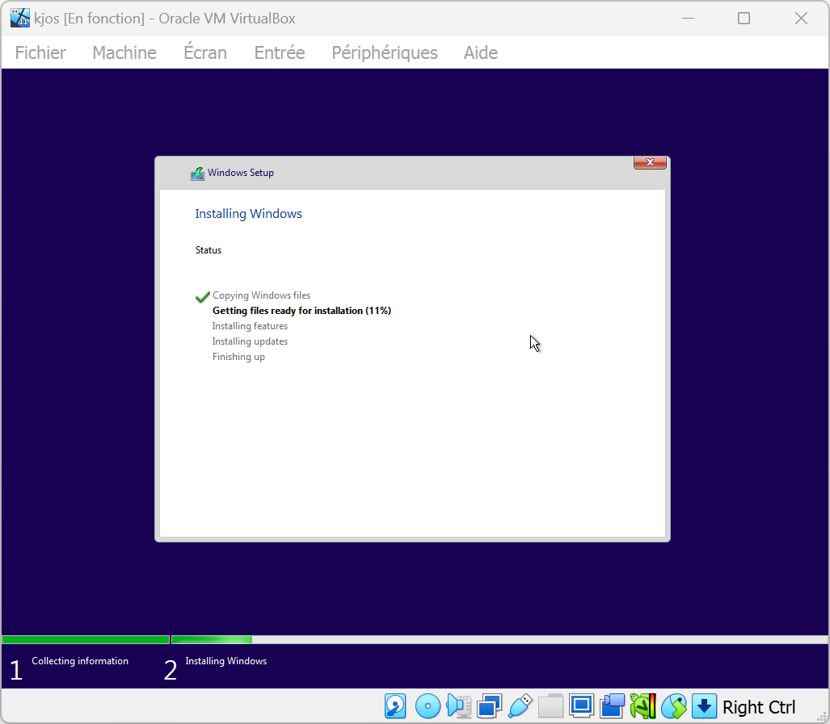830x724 pixels.
Task: Close the Windows Setup dialog
Action: (x=650, y=162)
